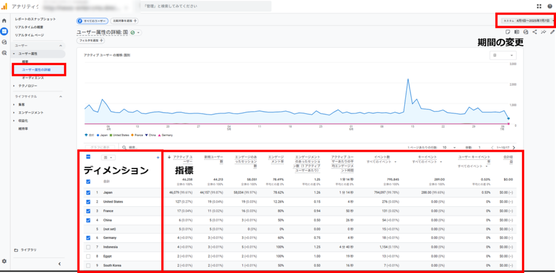This screenshot has height=273, width=556.
Task: Click the Advertising icon in left rail
Action: pos(4,52)
